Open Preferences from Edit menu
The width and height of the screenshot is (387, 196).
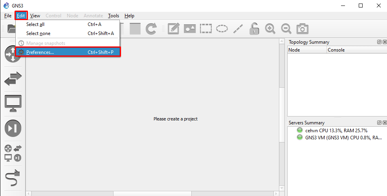[68, 52]
